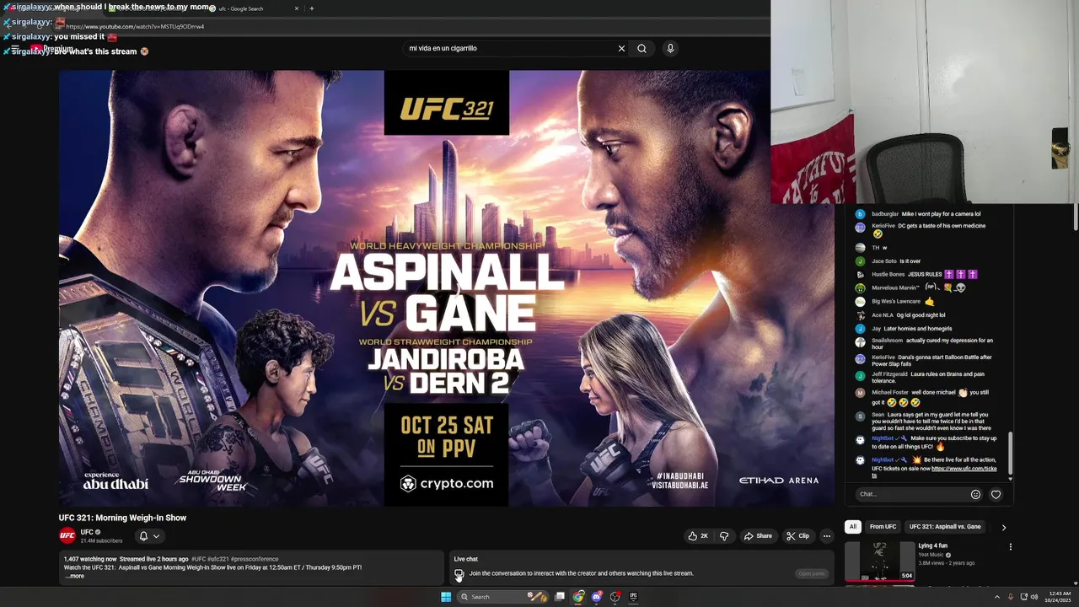Click the Clip scissors button
1079x607 pixels.
(797, 536)
